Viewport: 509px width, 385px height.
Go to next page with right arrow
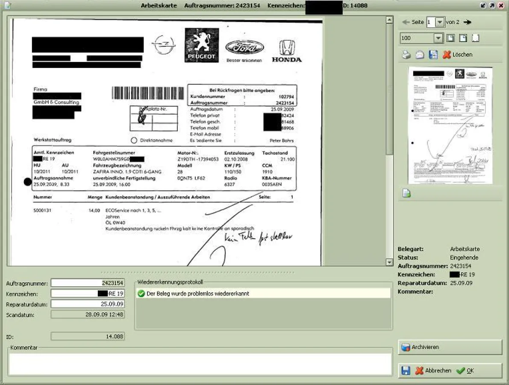(x=467, y=22)
